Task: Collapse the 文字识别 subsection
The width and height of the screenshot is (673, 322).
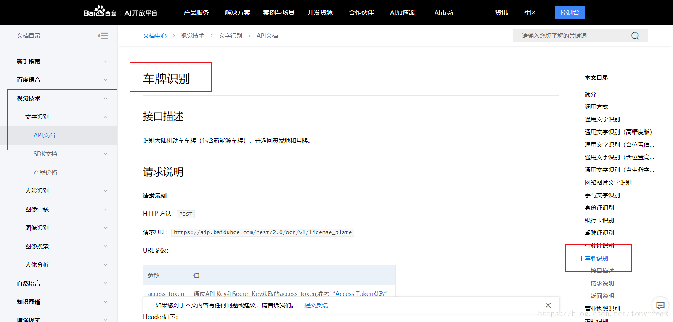Action: tap(106, 117)
